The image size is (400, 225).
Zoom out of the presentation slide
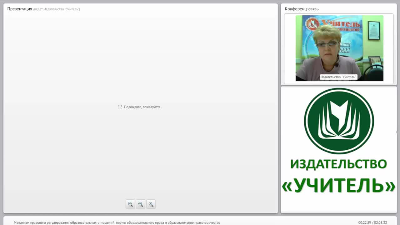point(141,204)
